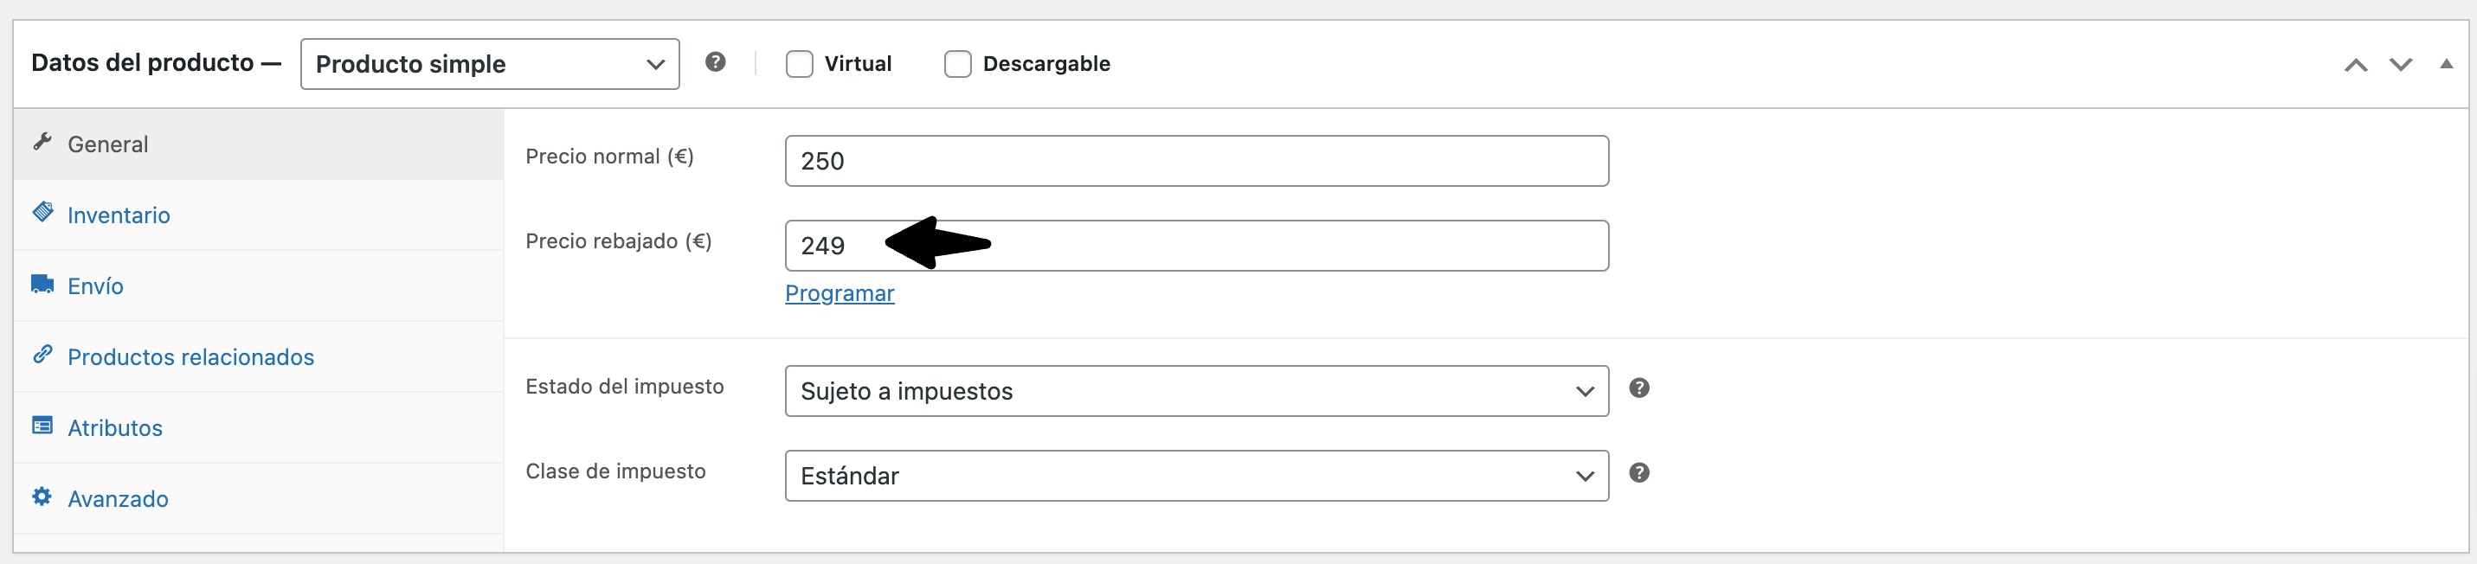Move the panel up with up chevron
This screenshot has height=564, width=2477.
pos(2356,66)
